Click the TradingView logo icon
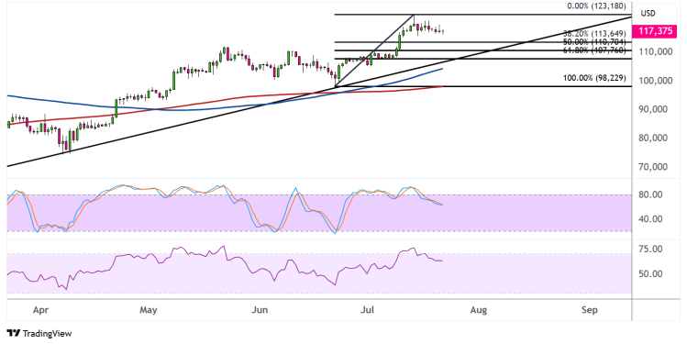 [x=14, y=333]
